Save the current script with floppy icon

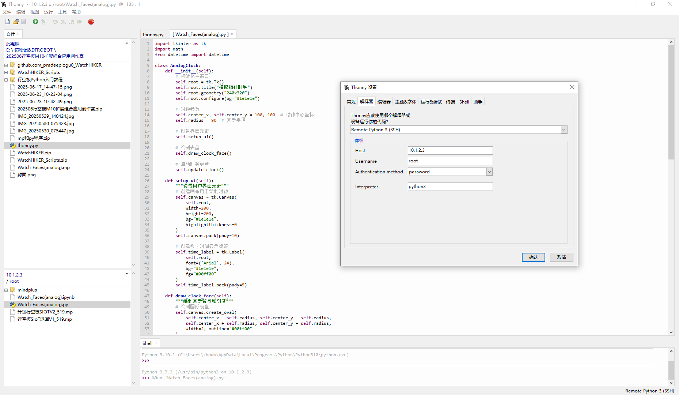(24, 22)
